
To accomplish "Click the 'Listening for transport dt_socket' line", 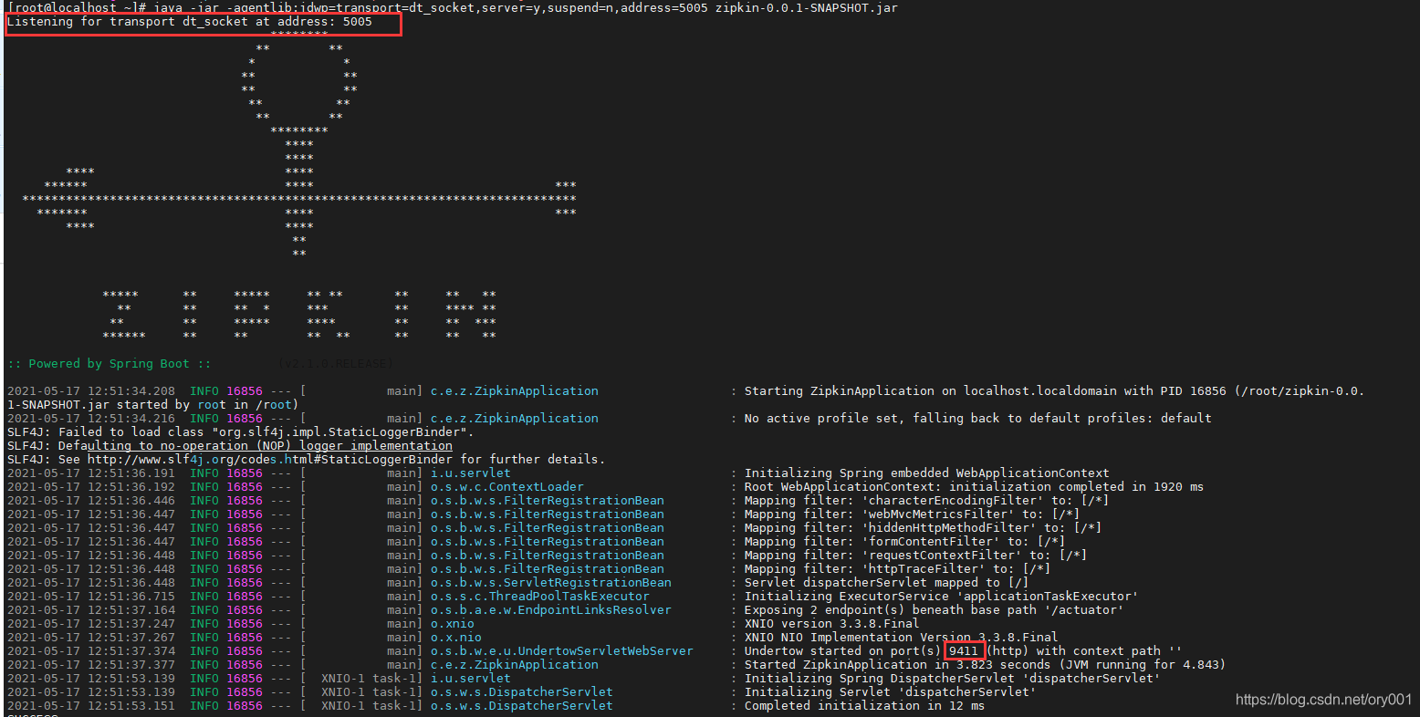I will pos(190,22).
